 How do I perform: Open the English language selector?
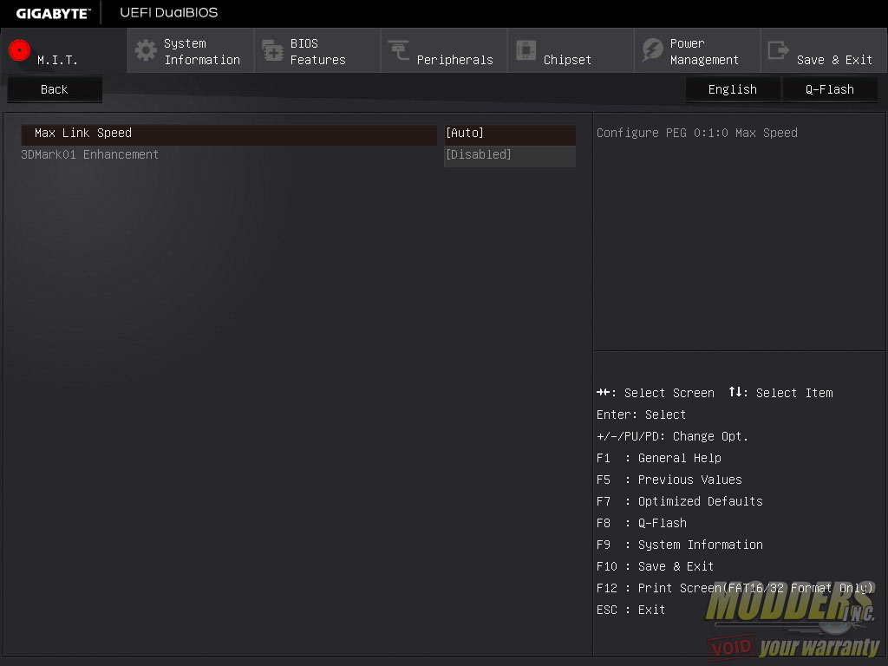pyautogui.click(x=732, y=89)
